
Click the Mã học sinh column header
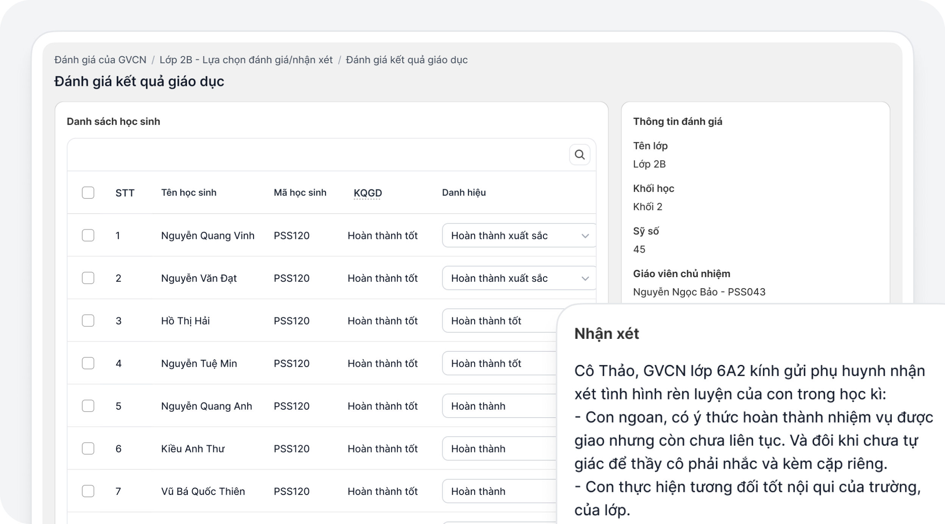click(x=300, y=192)
